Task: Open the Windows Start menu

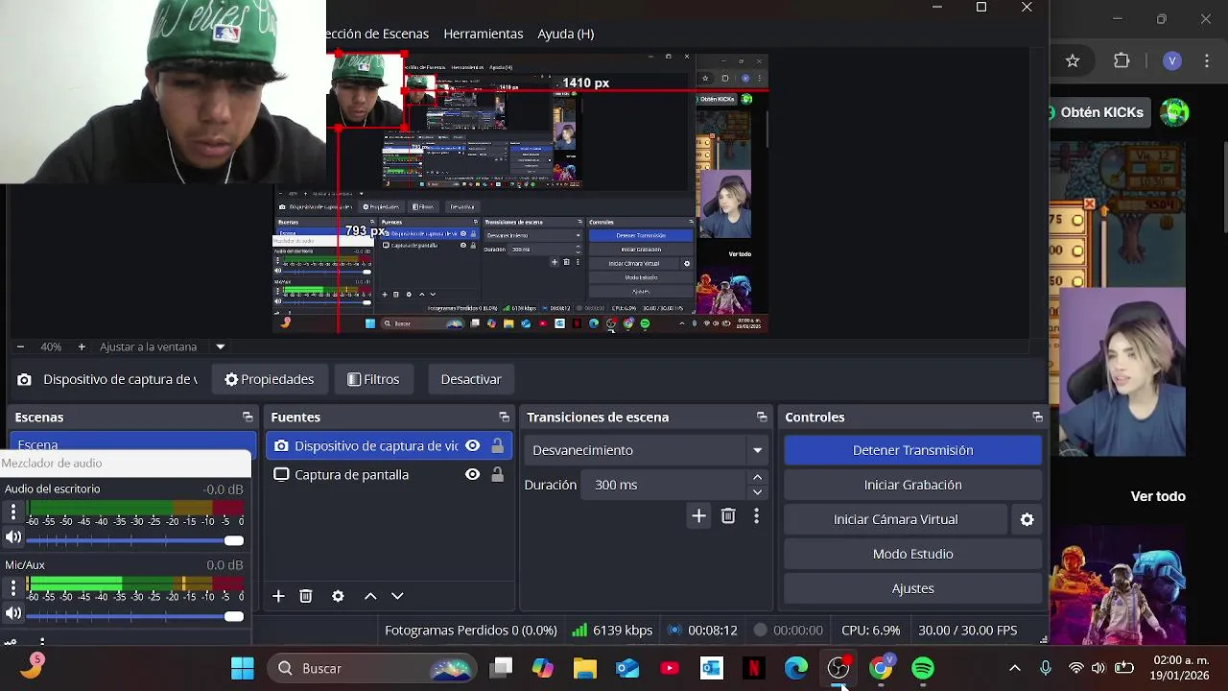Action: (x=243, y=668)
